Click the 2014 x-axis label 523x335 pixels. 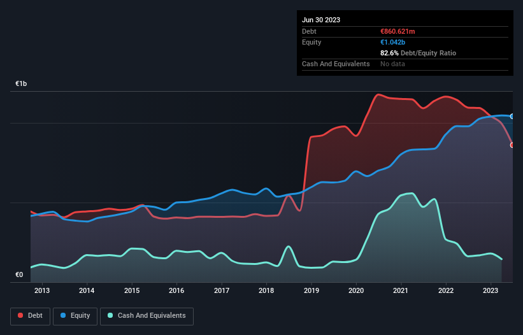87,290
